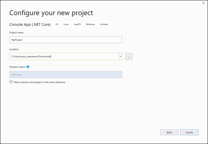Click 'Place solution and project' label text
Image resolution: width=208 pixels, height=144 pixels.
pos(40,82)
